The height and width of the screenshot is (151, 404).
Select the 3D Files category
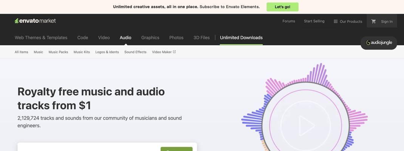[x=201, y=37]
